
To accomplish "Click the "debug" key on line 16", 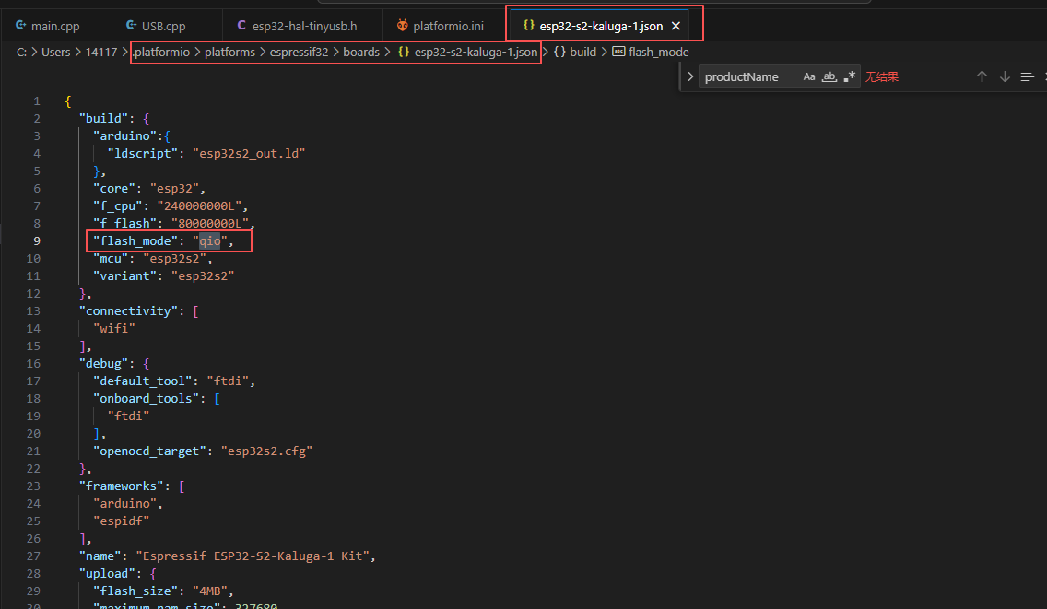I will (103, 364).
